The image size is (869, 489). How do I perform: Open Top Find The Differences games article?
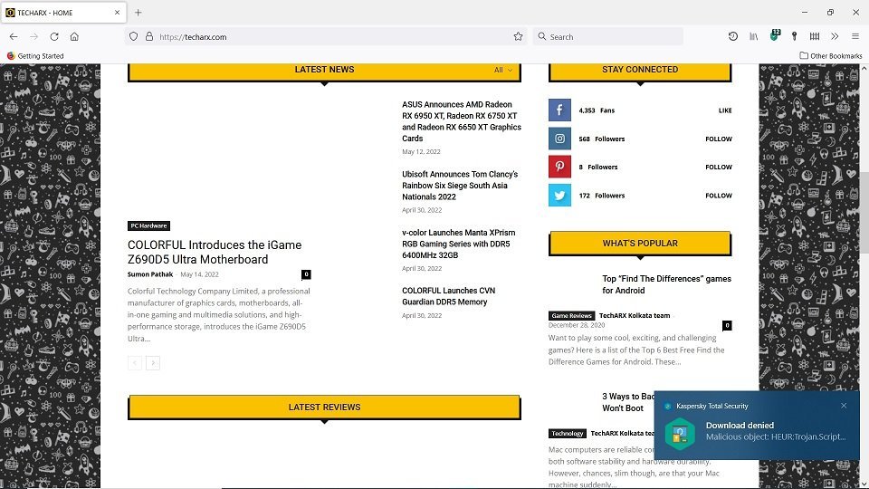667,284
